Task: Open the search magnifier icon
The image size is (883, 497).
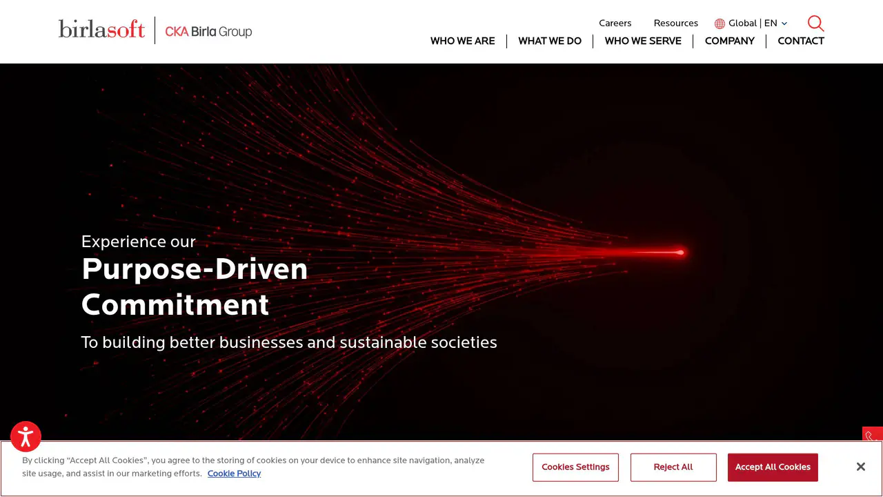Action: pyautogui.click(x=815, y=23)
